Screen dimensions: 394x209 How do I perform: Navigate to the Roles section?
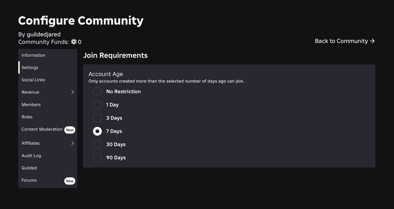point(27,117)
